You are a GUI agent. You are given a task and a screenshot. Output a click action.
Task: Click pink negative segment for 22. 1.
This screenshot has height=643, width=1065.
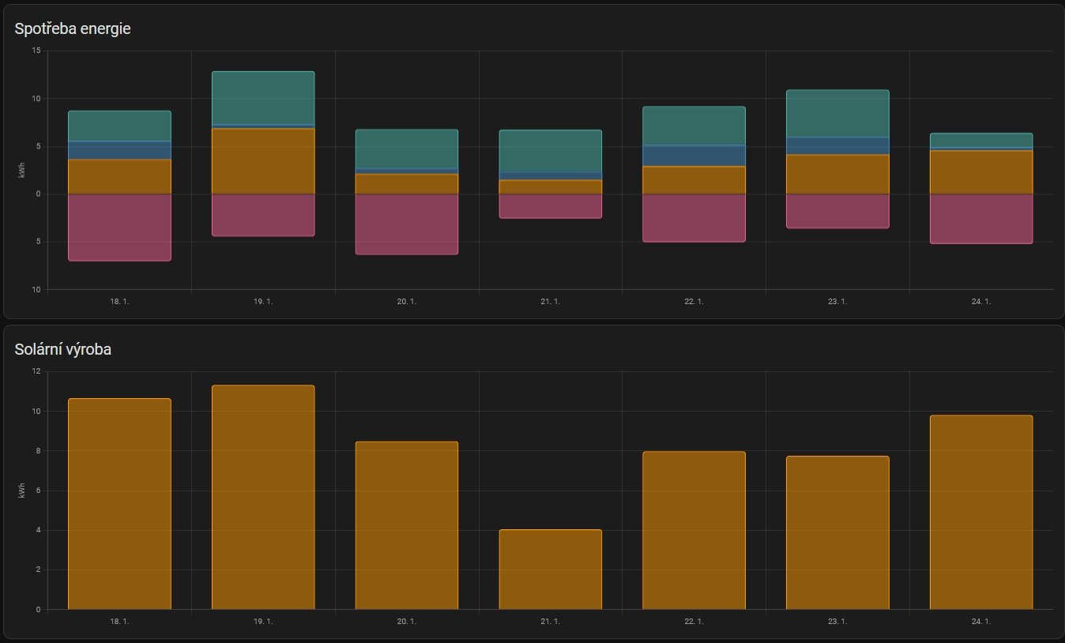pos(694,218)
